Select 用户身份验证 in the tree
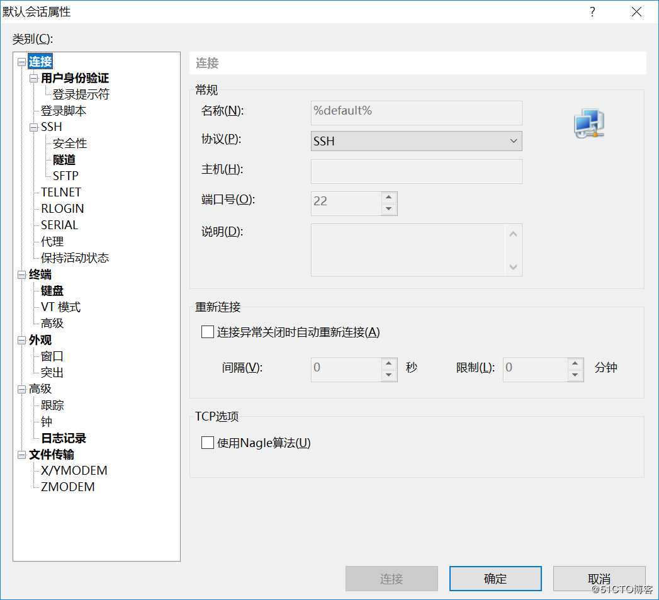 tap(75, 78)
